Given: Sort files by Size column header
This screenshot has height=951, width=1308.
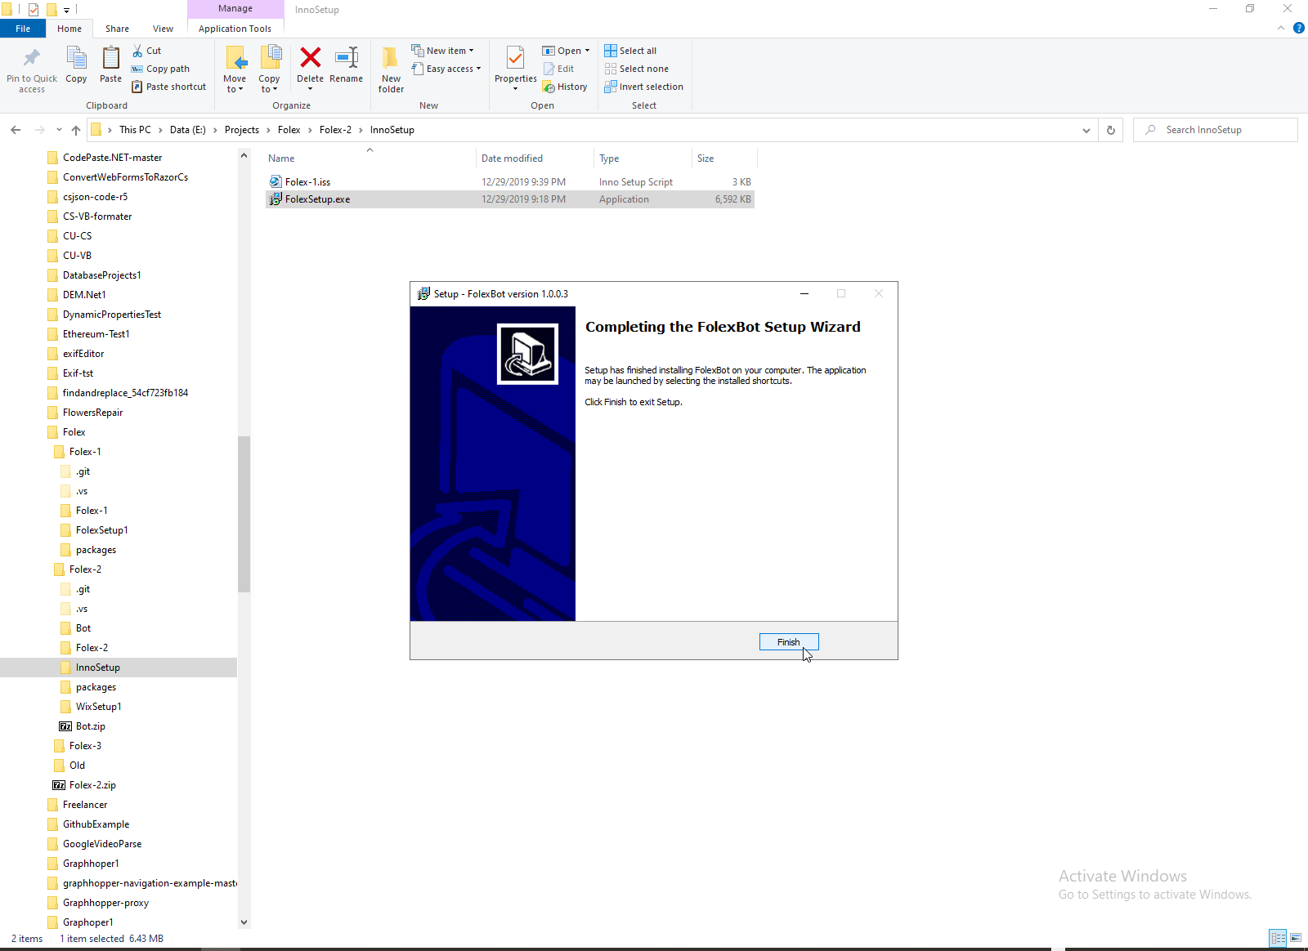Looking at the screenshot, I should pos(723,158).
